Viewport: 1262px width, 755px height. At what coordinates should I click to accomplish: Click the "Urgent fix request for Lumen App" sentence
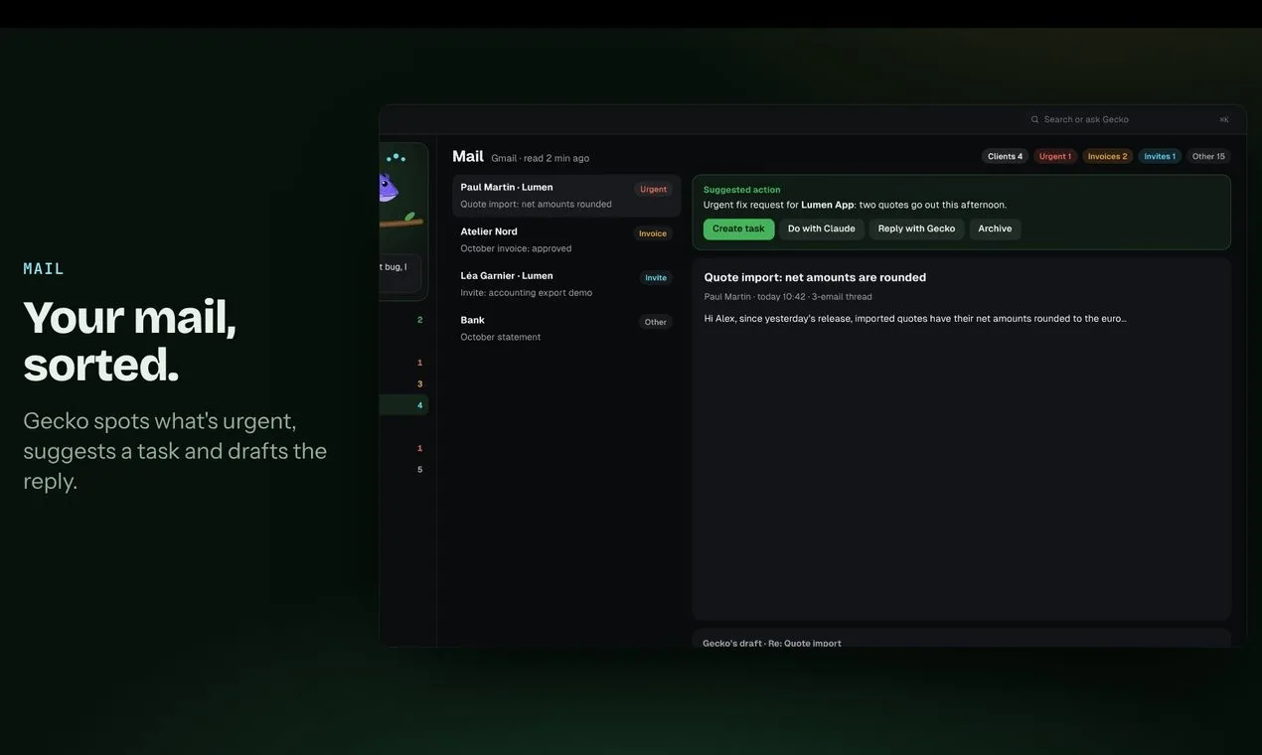coord(856,205)
